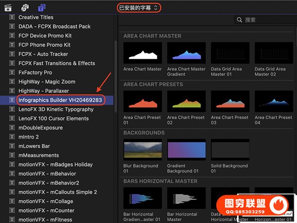Open the 已安装的字幕 dropdown menu
The image size is (297, 223).
[139, 7]
